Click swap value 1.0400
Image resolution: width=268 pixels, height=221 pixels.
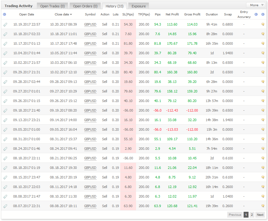tap(228, 196)
